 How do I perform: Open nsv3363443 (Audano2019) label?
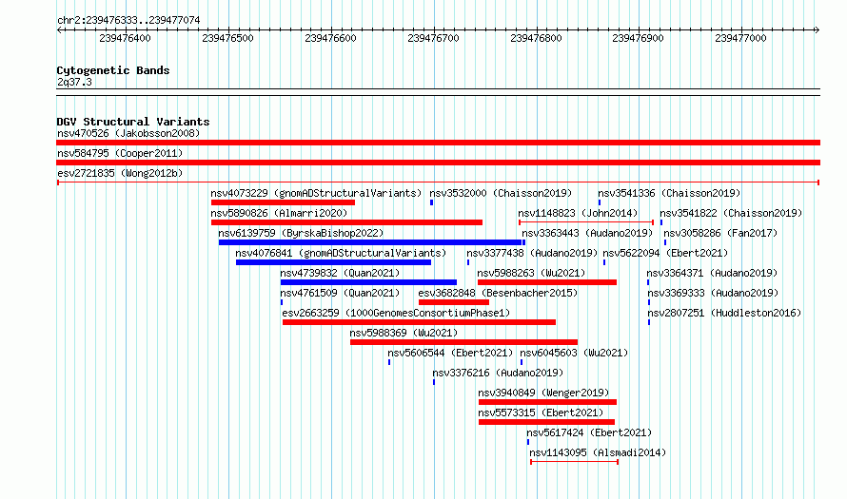(587, 233)
